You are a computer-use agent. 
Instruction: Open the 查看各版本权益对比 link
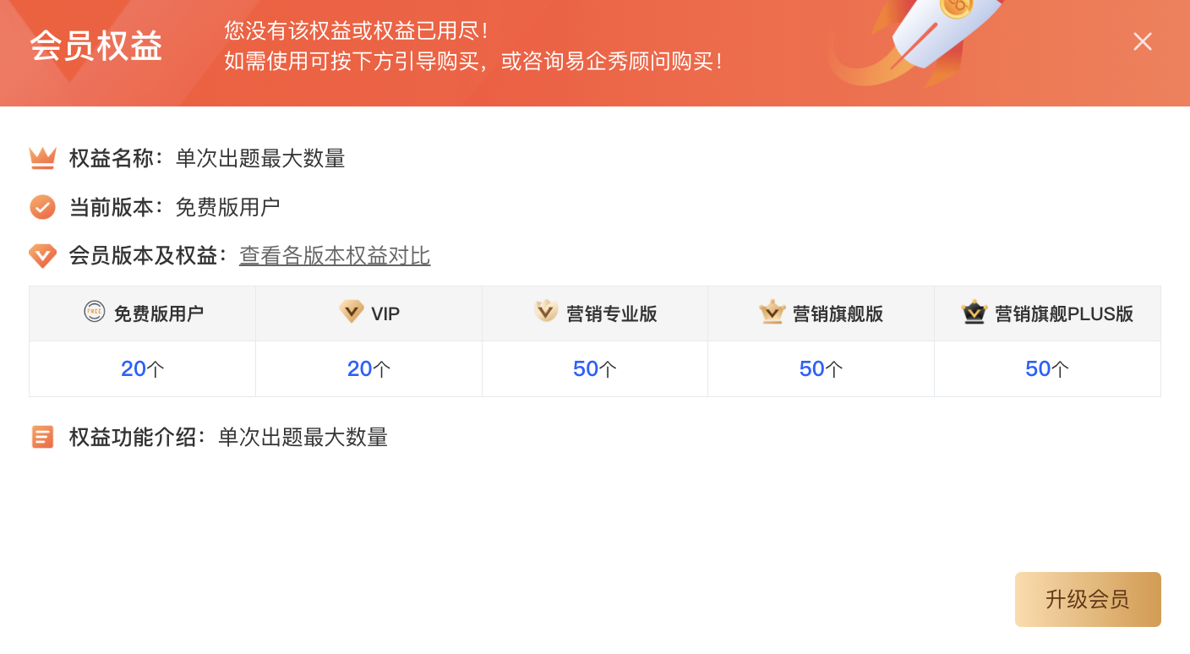point(335,256)
